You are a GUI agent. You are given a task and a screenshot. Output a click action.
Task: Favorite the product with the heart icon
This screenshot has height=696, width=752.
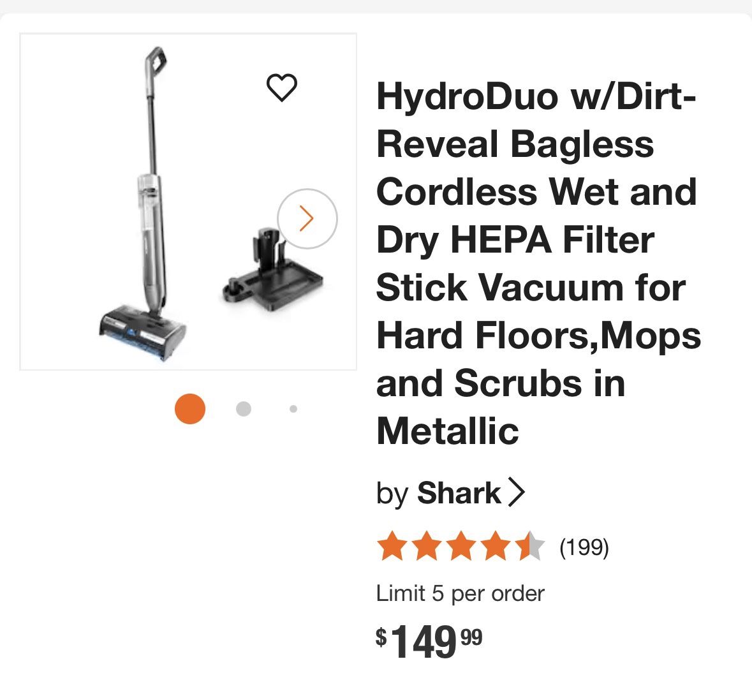pyautogui.click(x=281, y=87)
